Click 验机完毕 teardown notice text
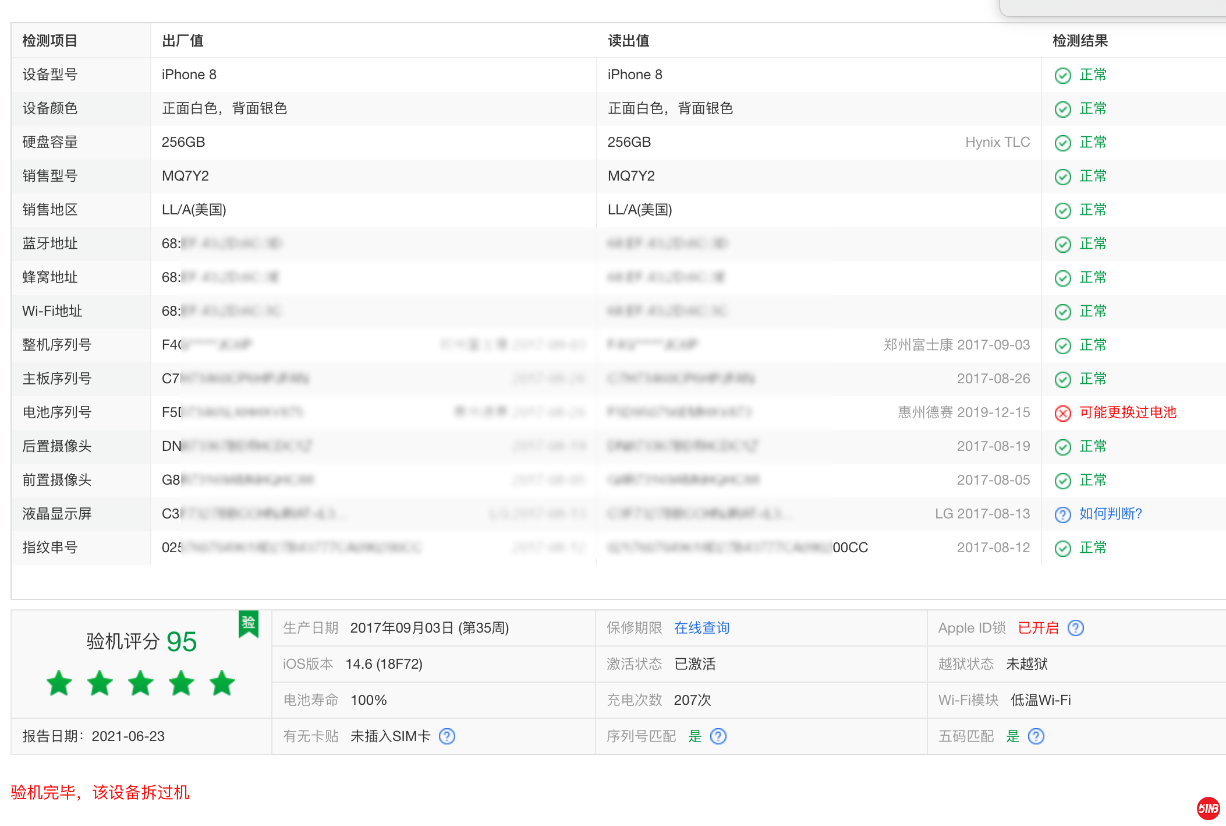Viewport: 1226px width, 826px height. 100,792
